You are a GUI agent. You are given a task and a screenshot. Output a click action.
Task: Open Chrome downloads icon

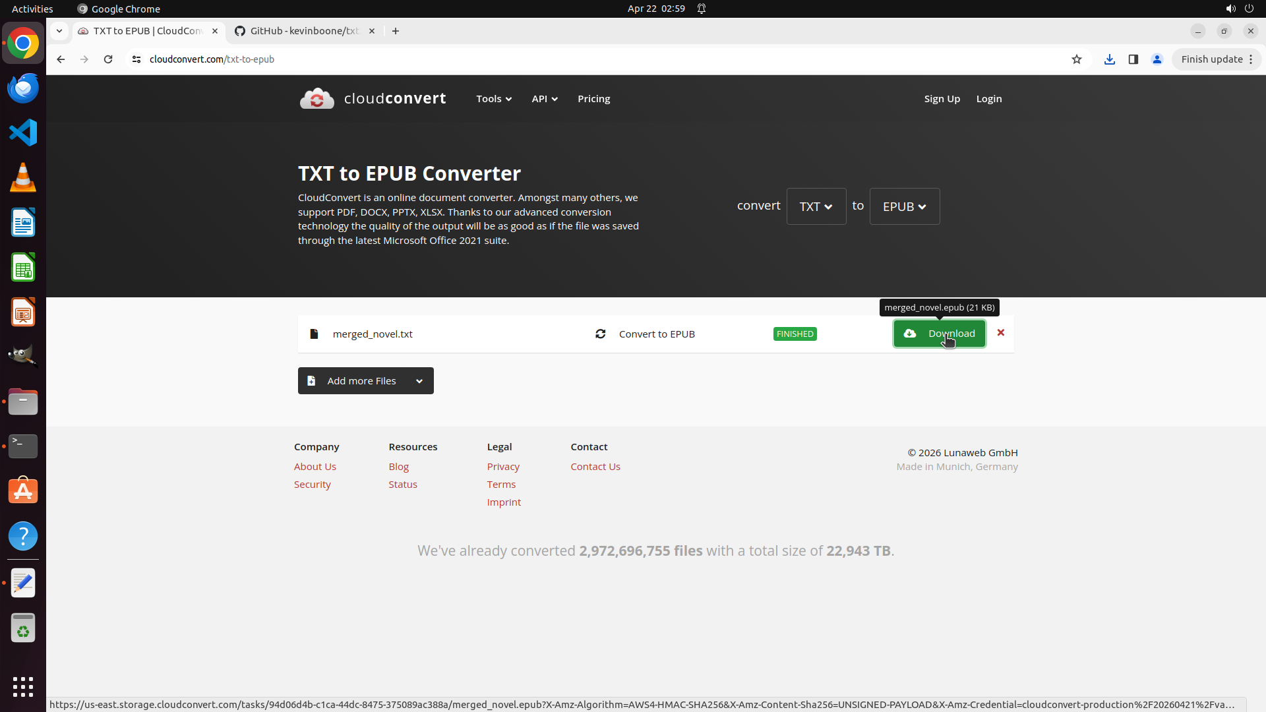coord(1110,59)
